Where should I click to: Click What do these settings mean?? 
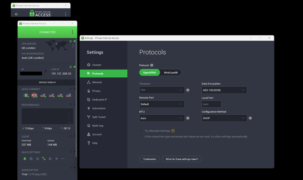[182, 159]
